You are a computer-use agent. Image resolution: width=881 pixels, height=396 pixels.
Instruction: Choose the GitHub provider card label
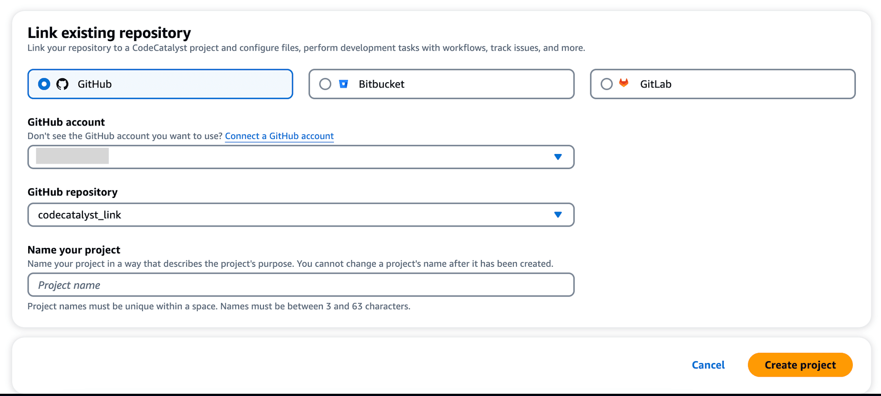[x=94, y=84]
